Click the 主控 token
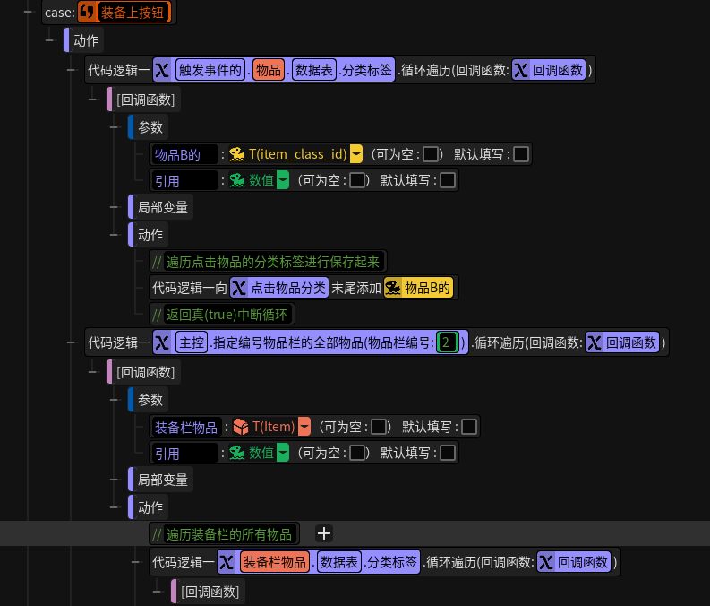This screenshot has height=606, width=710. (x=192, y=342)
